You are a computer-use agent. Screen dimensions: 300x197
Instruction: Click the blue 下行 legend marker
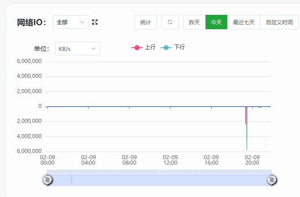point(166,47)
